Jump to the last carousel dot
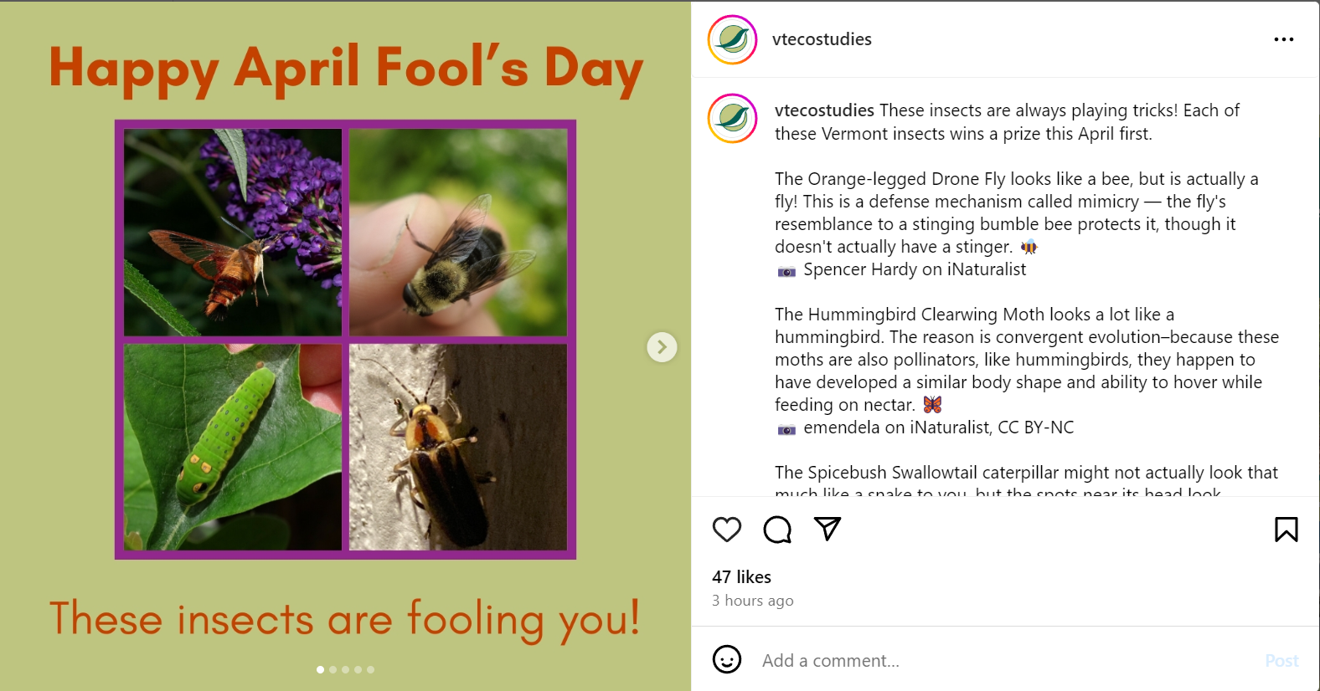Viewport: 1320px width, 691px height. [371, 669]
